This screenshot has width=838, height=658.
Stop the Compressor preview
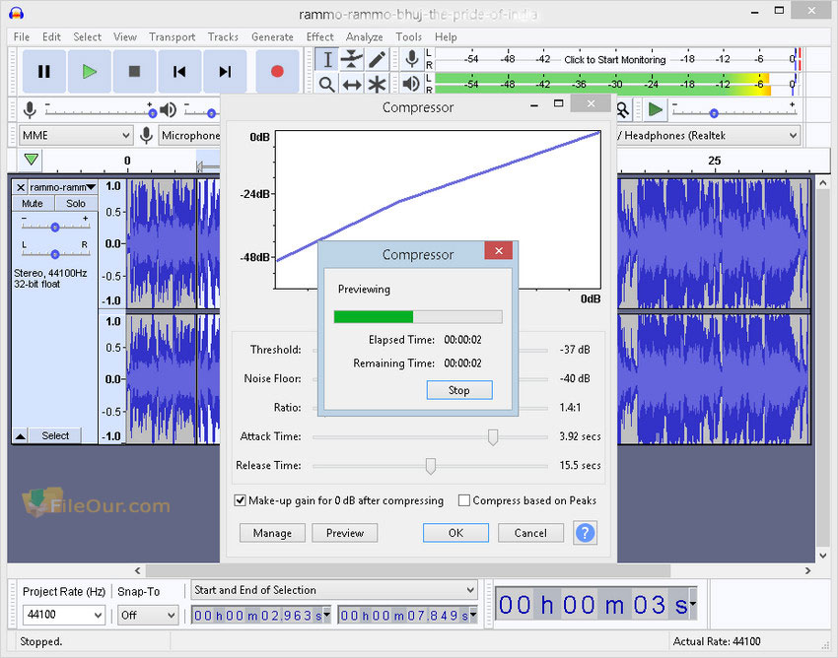click(x=459, y=390)
